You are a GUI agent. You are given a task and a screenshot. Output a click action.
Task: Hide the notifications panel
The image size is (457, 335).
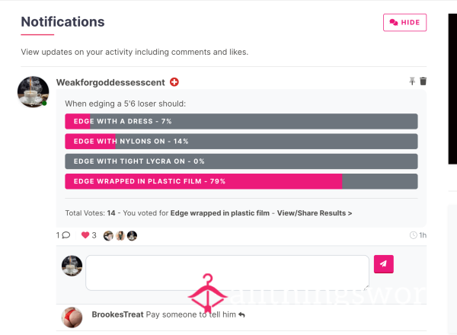[405, 22]
